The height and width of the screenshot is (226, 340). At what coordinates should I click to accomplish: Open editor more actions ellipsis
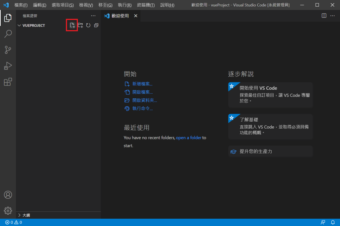pos(332,16)
